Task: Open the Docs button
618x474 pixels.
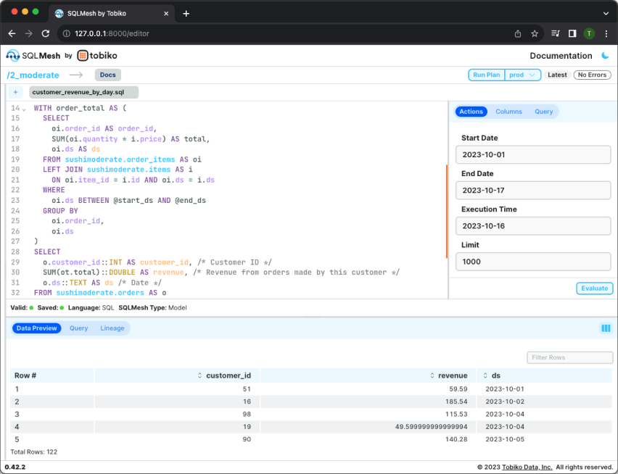Action: (107, 75)
